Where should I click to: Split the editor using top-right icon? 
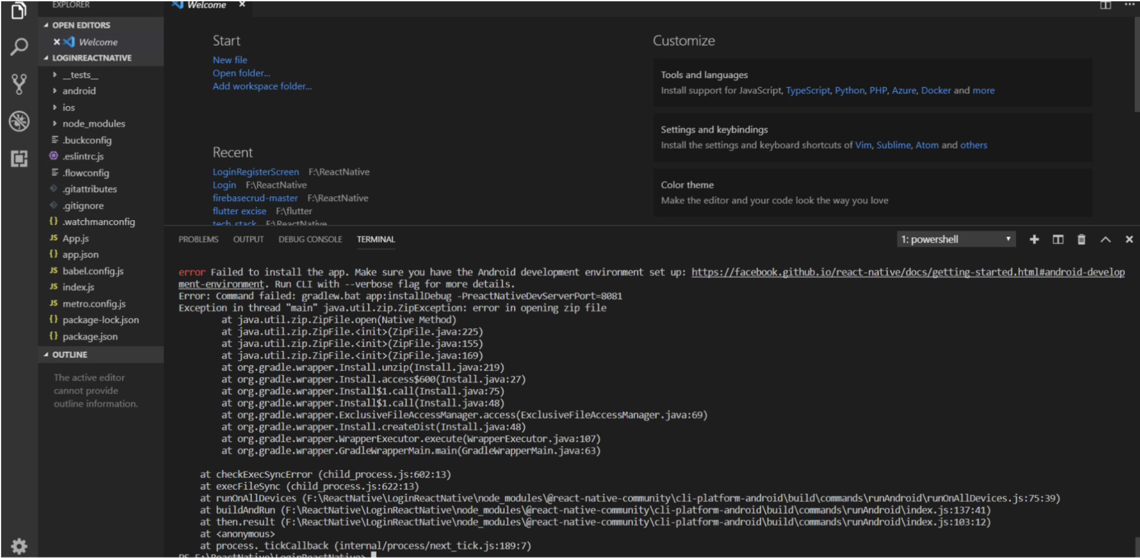(1105, 5)
